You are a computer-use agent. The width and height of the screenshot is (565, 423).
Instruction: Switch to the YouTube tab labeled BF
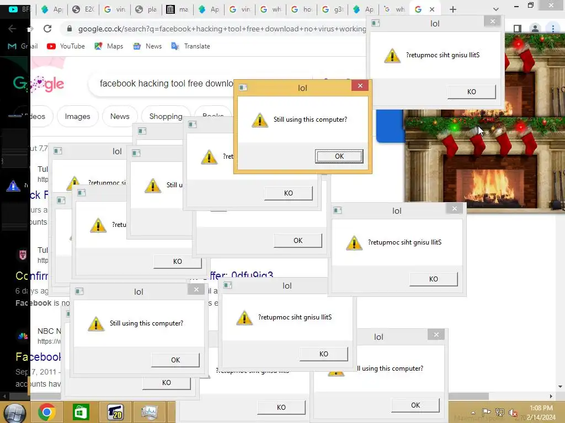(x=19, y=9)
